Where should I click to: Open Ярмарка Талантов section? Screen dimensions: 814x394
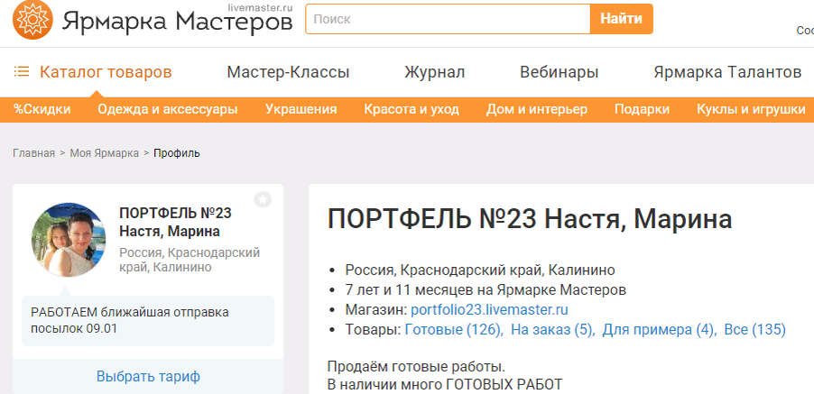[x=727, y=72]
